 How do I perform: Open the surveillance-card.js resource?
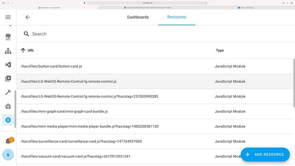pos(155,142)
